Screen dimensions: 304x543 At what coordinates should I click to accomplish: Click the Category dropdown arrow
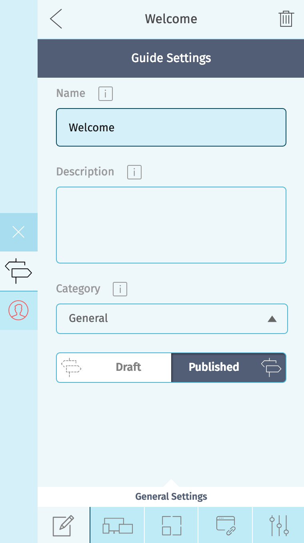272,319
